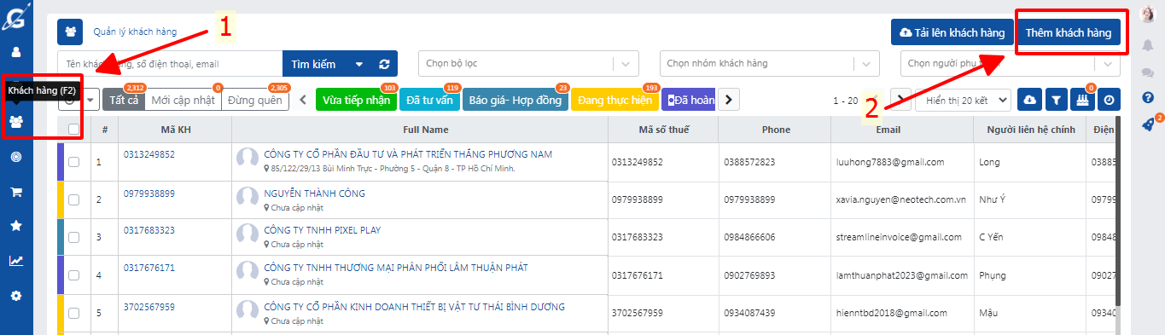Screen dimensions: 1165x335
Task: Open customer link NGUYỄN THÀNH CÔNG
Action: (315, 193)
